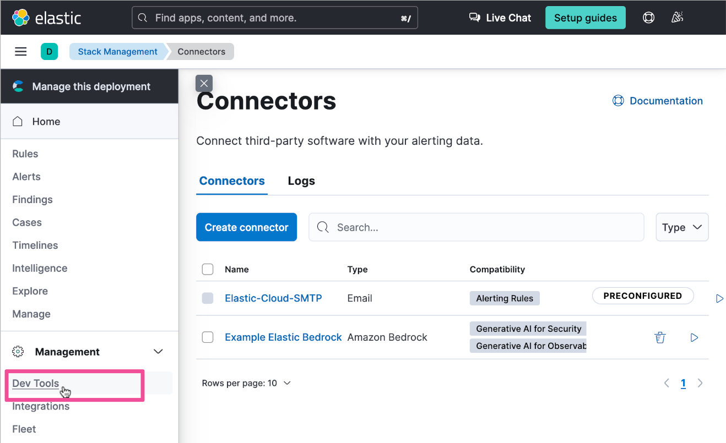Screen dimensions: 726x443
Task: Click the Create connector button
Action: coord(246,227)
